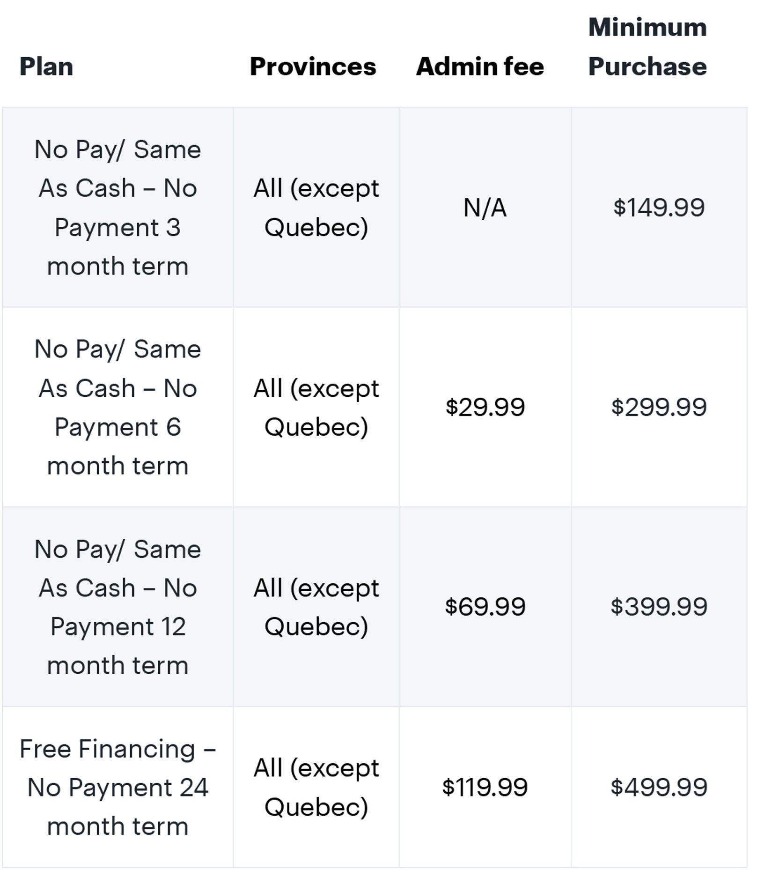Click the Provinces column header
This screenshot has width=757, height=870.
click(313, 67)
